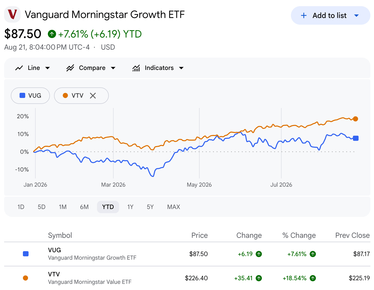
Task: Select the 6M time range tab
Action: (x=84, y=207)
